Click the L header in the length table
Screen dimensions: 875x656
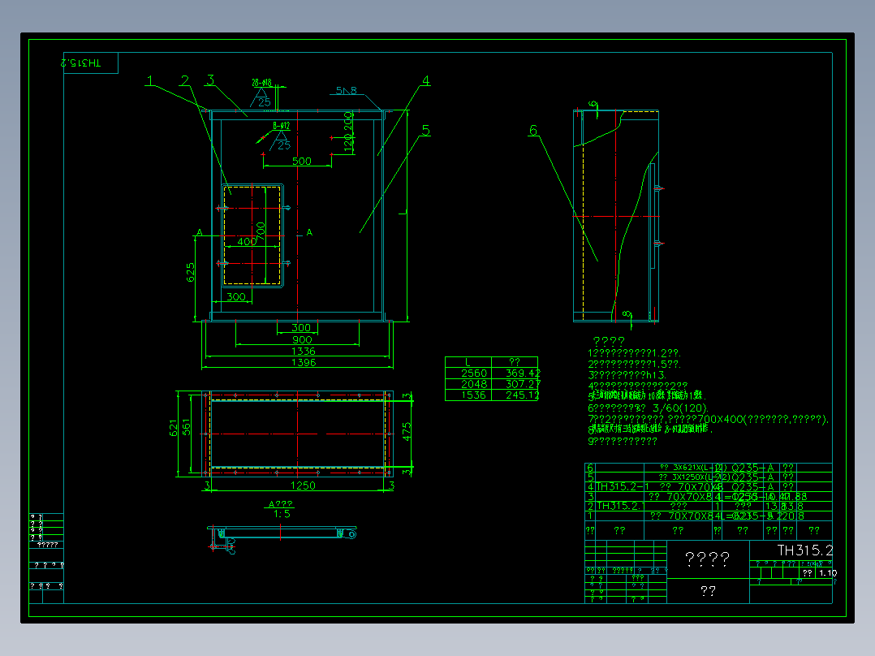(468, 362)
